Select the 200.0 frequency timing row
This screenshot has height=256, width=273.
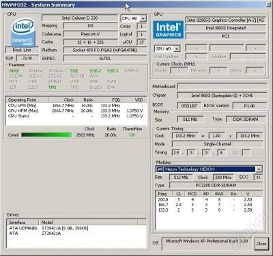[x=209, y=199]
